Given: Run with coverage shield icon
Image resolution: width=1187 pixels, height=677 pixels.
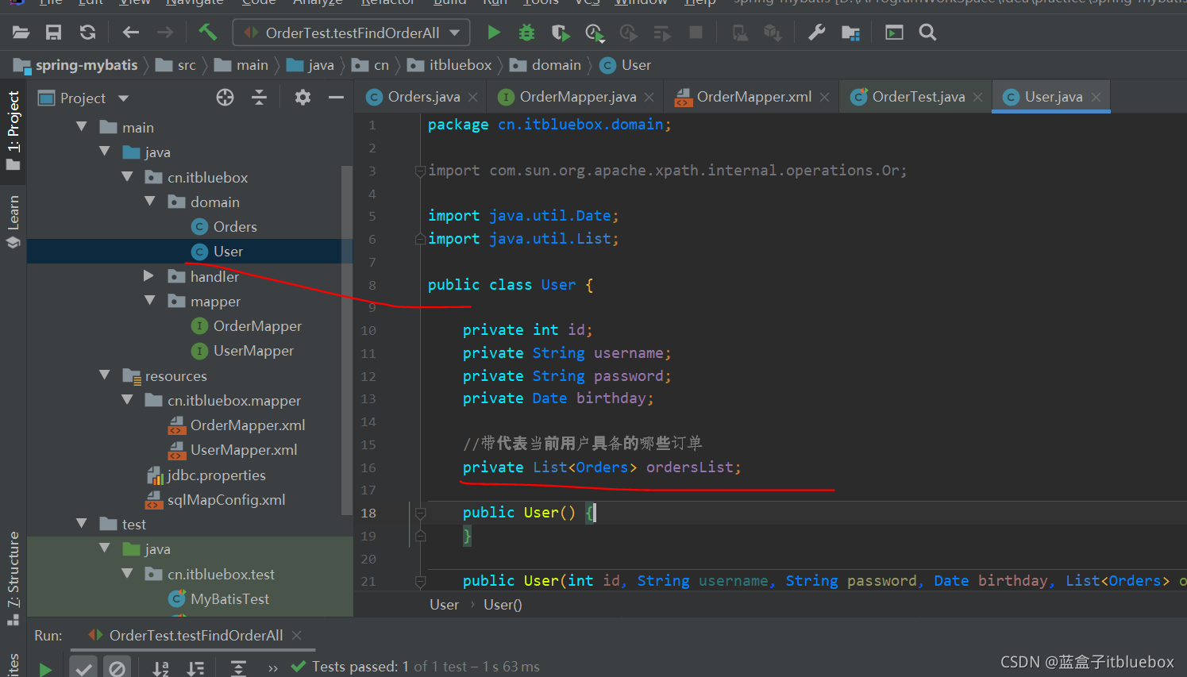Looking at the screenshot, I should [x=561, y=33].
